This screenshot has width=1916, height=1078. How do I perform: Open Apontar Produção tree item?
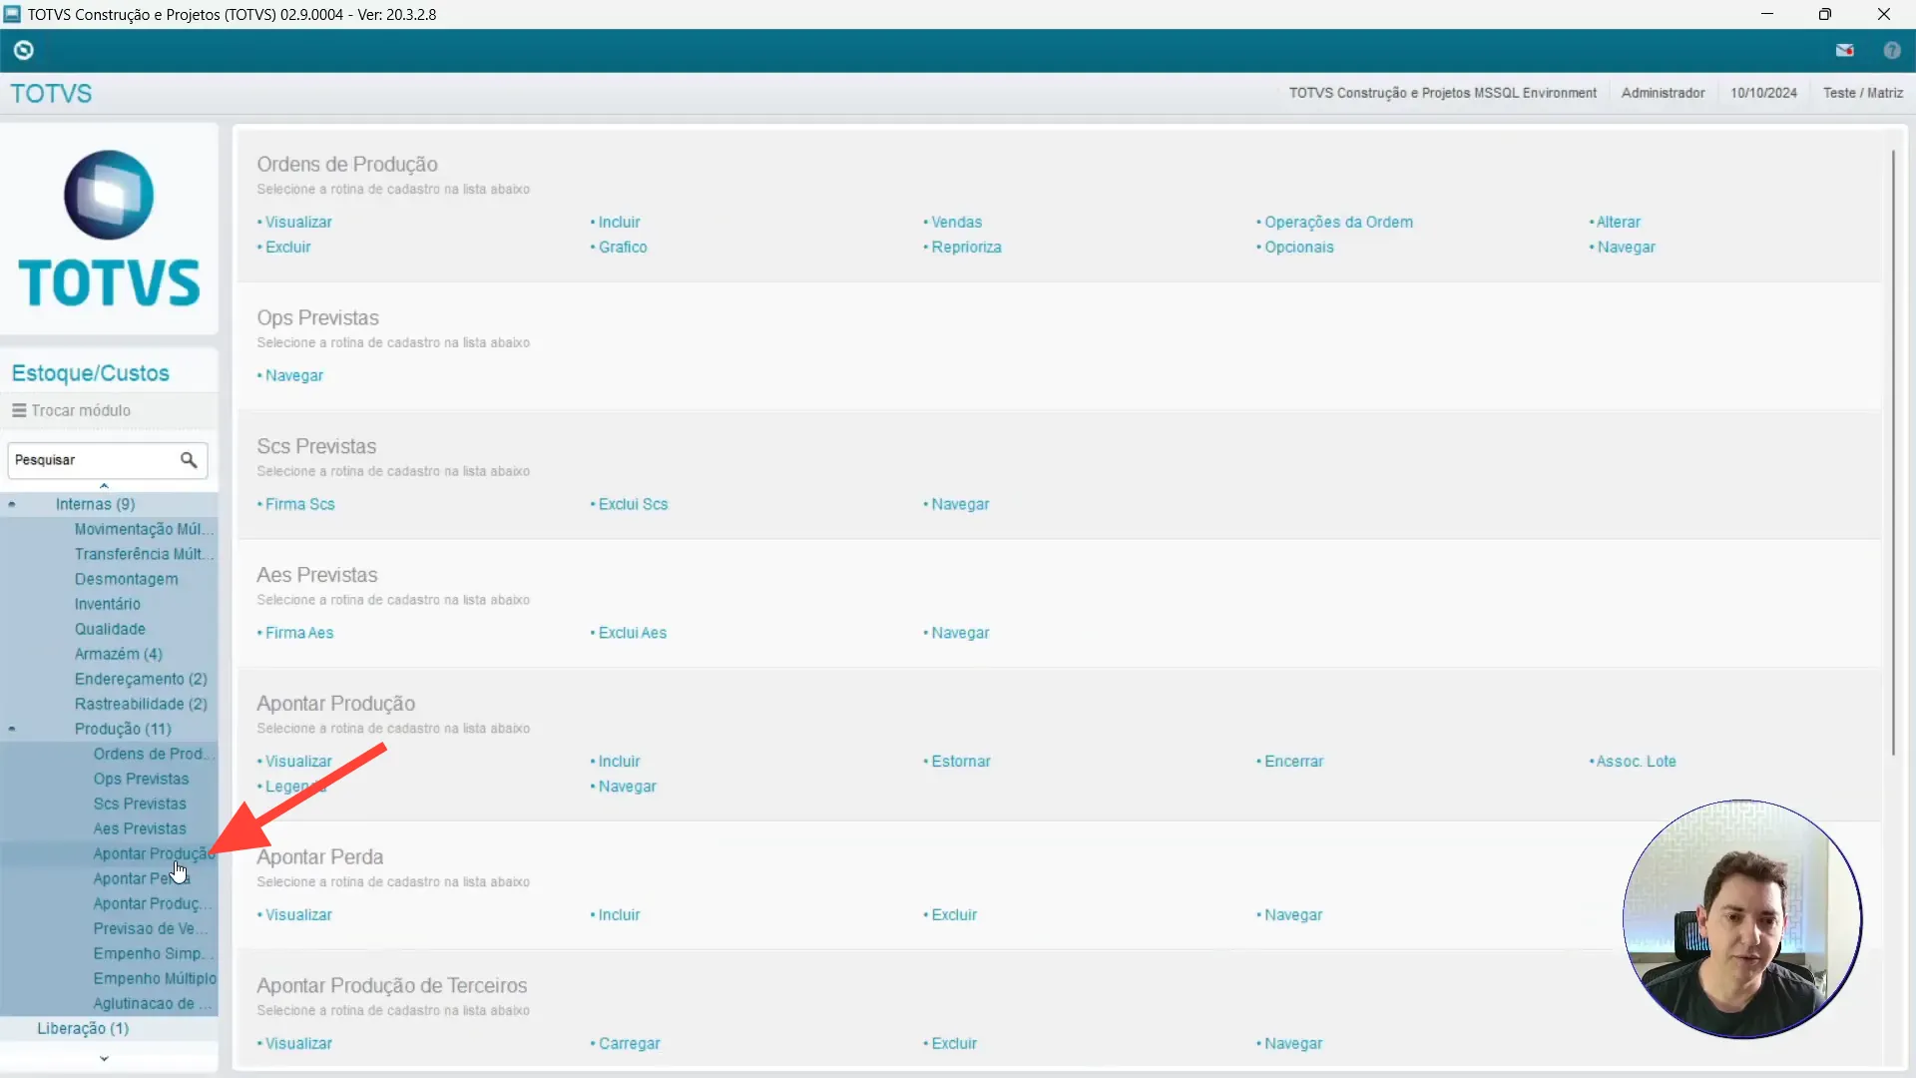coord(154,853)
